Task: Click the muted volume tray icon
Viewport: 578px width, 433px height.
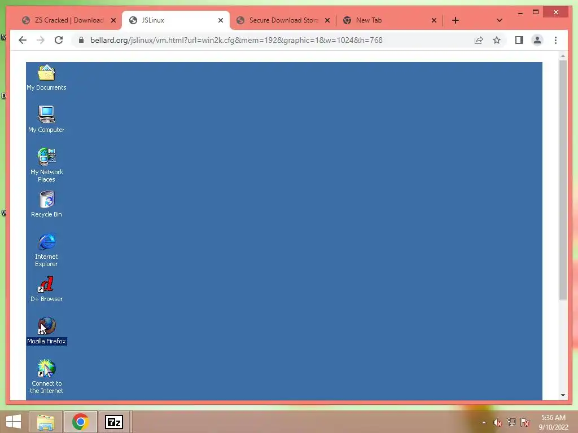Action: click(x=497, y=422)
